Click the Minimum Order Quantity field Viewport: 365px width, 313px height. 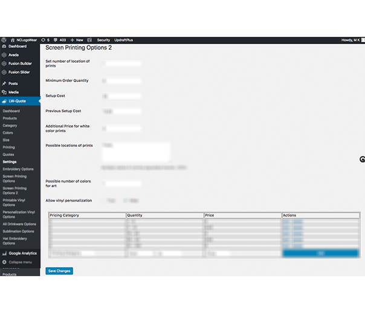click(121, 80)
